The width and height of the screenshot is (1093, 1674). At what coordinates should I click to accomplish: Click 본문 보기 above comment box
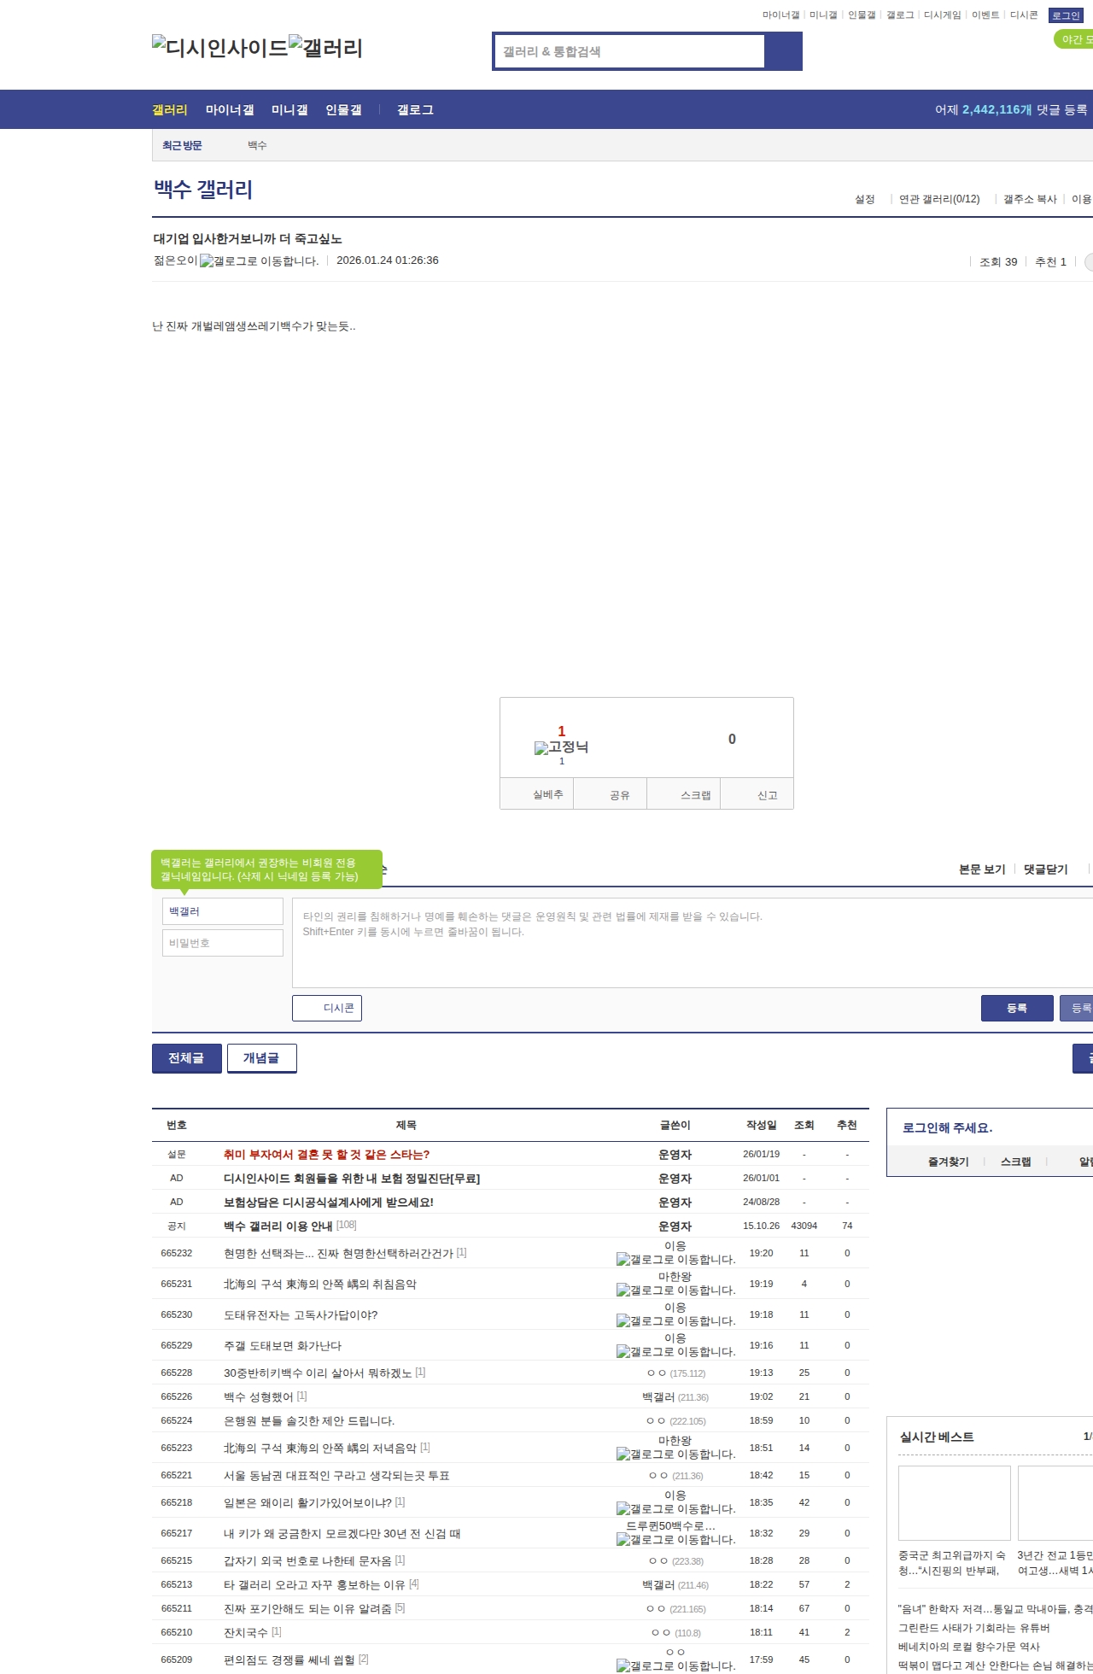[x=982, y=869]
